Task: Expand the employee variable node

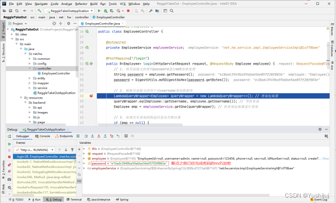Action: point(84,158)
